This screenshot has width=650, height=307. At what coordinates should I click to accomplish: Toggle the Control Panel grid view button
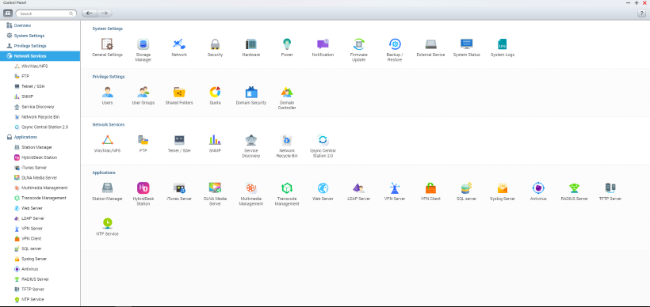point(8,13)
